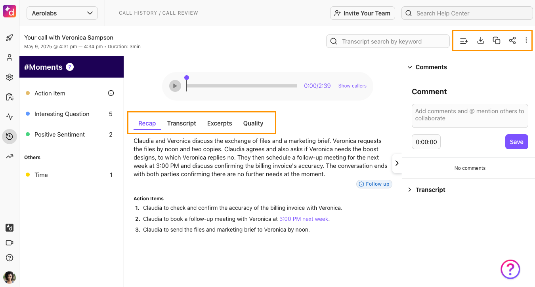Click the Action Item info icon
Image resolution: width=535 pixels, height=287 pixels.
point(111,93)
